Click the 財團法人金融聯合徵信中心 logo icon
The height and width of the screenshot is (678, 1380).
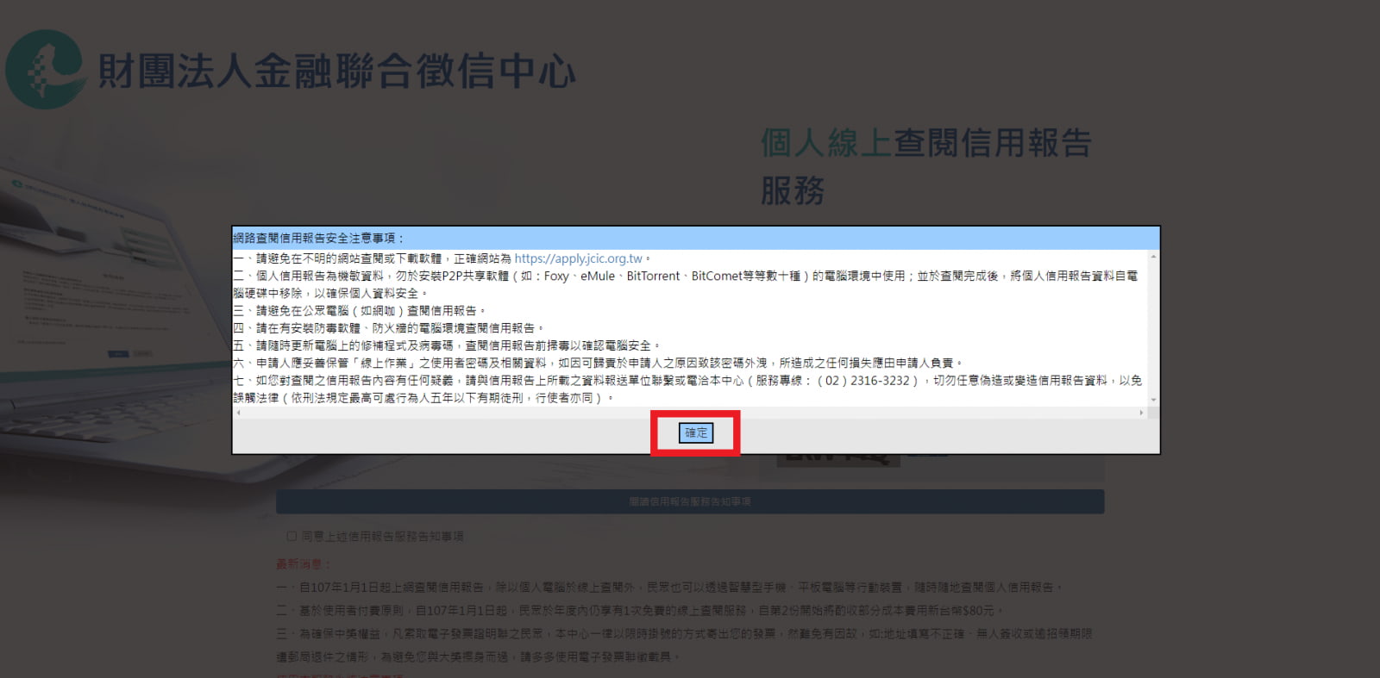click(45, 69)
